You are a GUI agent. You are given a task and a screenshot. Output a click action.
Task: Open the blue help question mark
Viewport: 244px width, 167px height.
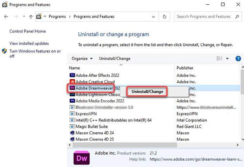pyautogui.click(x=238, y=59)
